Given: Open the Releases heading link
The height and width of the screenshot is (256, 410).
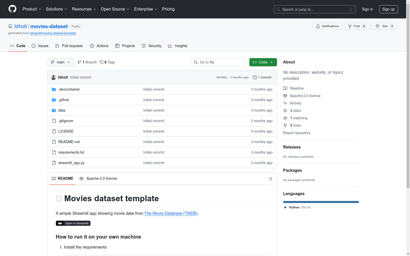Looking at the screenshot, I should 292,147.
